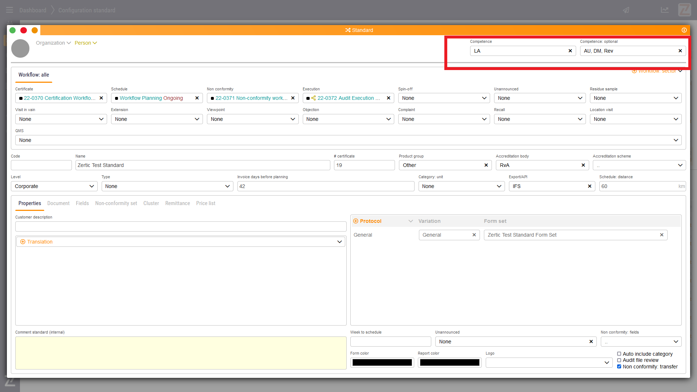Open the chart statistics icon in header
The image size is (697, 392).
point(665,10)
